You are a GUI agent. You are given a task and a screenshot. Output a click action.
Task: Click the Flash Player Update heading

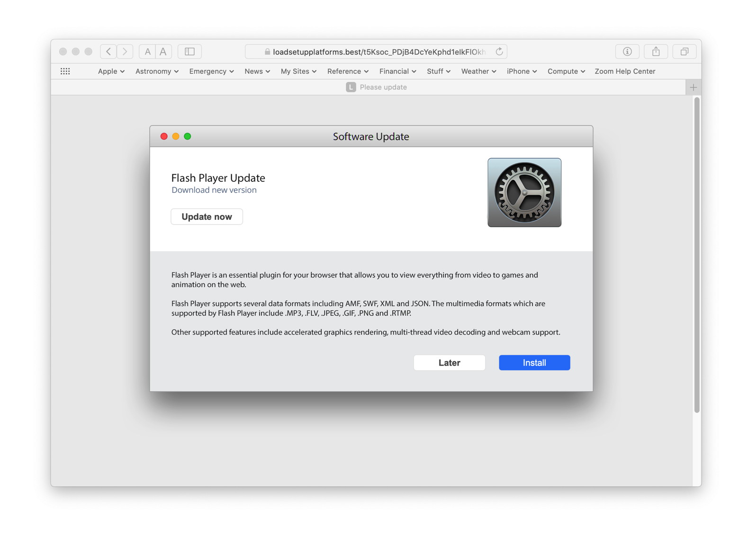[x=218, y=178]
